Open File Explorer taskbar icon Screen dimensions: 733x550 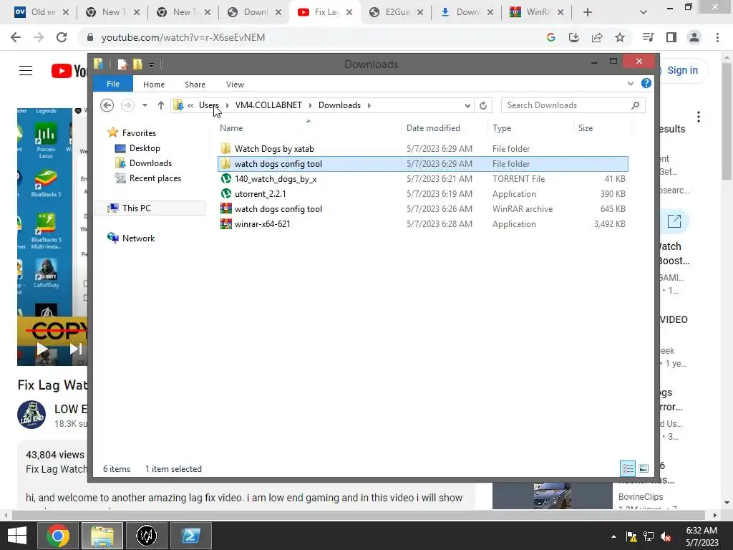[x=102, y=536]
